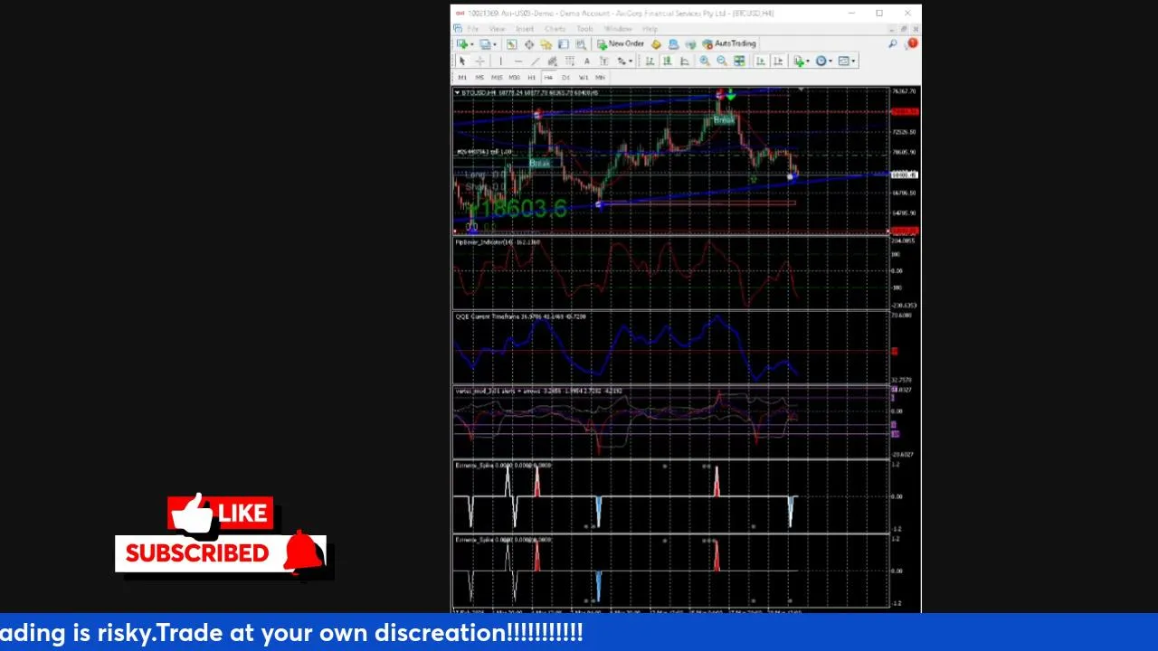
Task: Select the H1 timeframe button
Action: click(531, 78)
